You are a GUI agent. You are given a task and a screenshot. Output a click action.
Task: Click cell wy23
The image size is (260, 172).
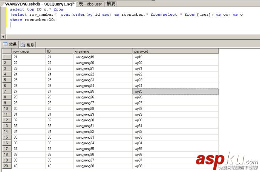point(175,80)
